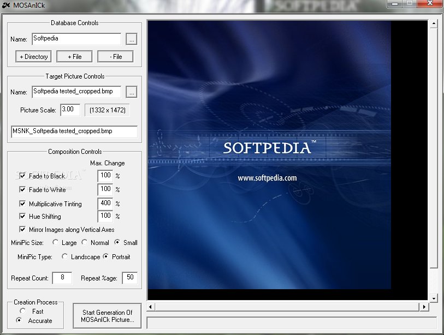Disable the Multiplicative Tinting checkbox
This screenshot has width=444, height=335.
22,204
